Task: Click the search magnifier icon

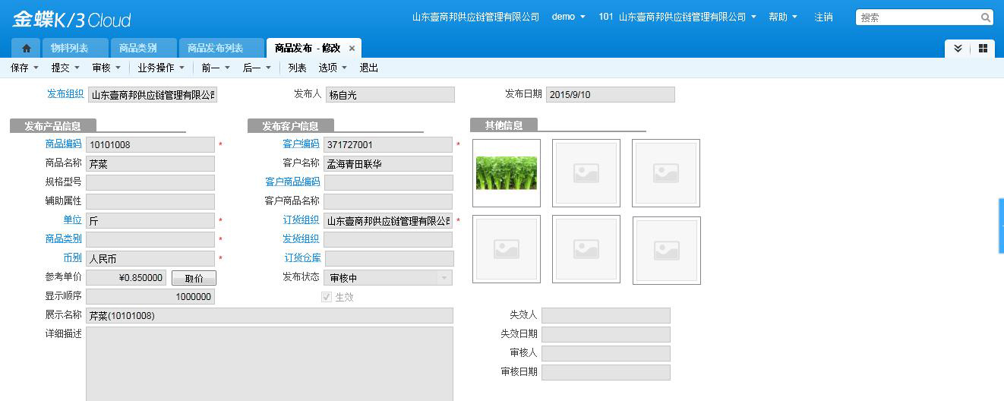Action: click(x=986, y=17)
